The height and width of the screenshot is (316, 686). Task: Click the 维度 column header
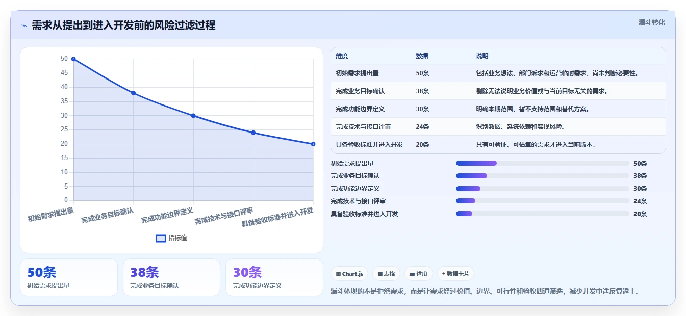tap(342, 56)
